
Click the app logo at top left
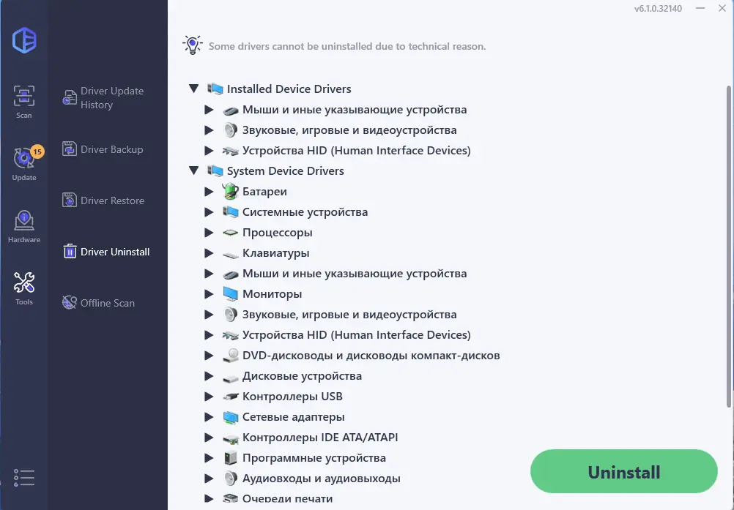(24, 40)
